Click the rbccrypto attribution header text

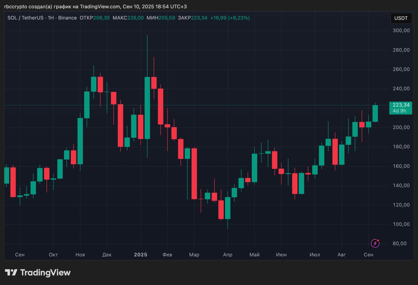95,7
